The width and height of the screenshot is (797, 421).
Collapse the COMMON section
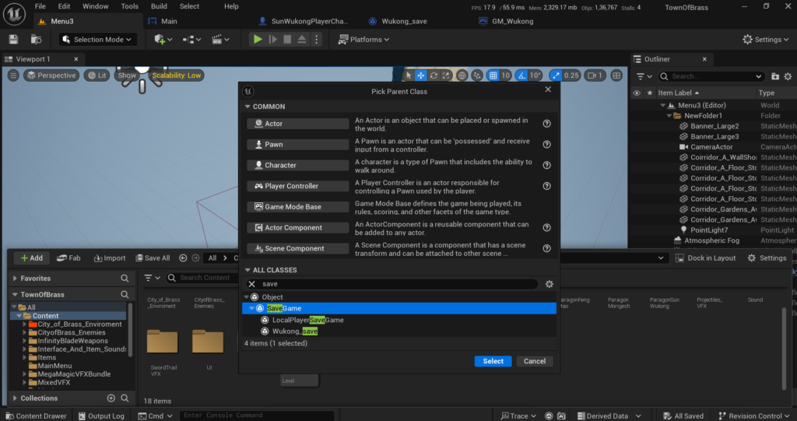coord(248,107)
